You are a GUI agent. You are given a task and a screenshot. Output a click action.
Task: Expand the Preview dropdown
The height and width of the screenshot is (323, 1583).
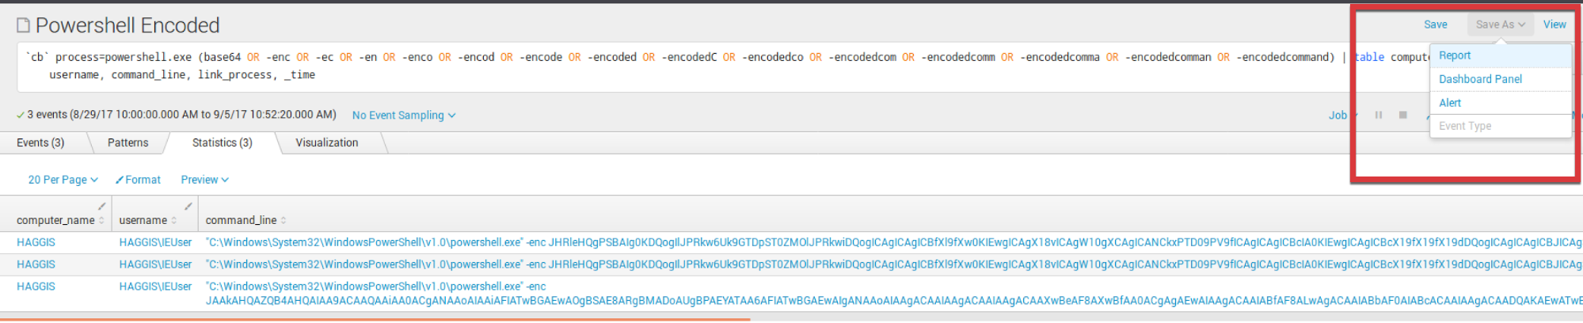(204, 180)
